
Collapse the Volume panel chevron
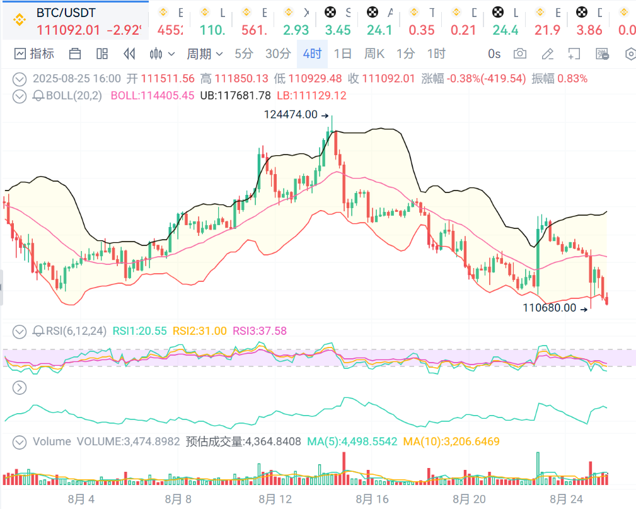tap(20, 442)
